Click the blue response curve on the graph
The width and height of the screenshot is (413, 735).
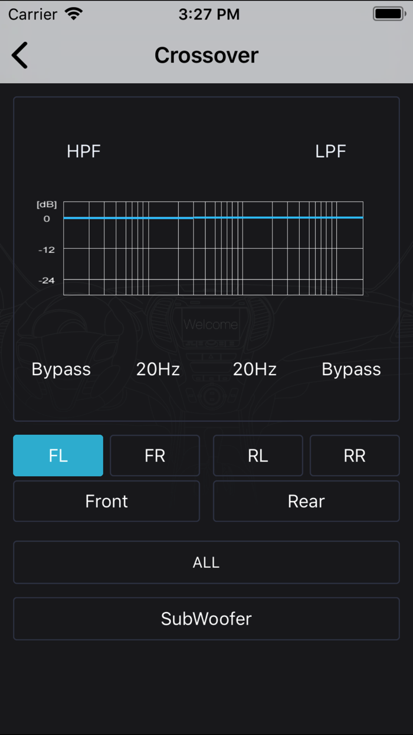(x=212, y=217)
